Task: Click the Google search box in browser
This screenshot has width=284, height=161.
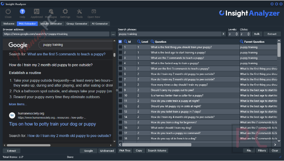Action: pyautogui.click(x=76, y=45)
